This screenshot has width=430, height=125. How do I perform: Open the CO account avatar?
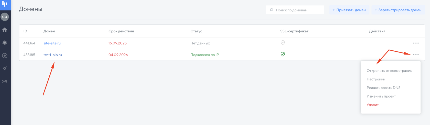point(5,17)
